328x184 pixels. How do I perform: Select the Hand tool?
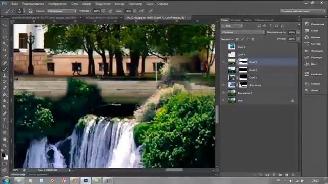(x=5, y=139)
